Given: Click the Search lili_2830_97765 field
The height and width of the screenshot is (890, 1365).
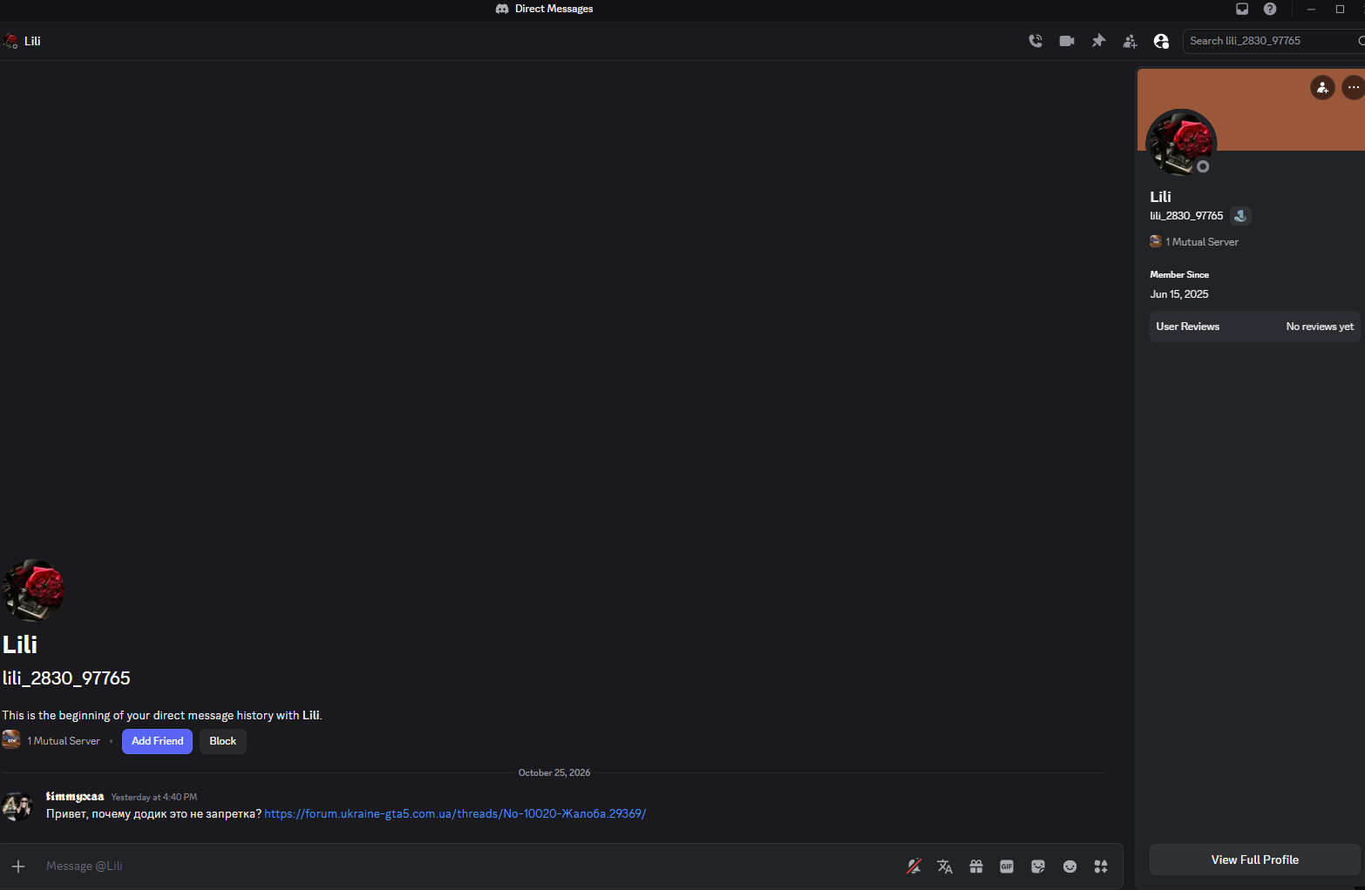Looking at the screenshot, I should click(1273, 41).
